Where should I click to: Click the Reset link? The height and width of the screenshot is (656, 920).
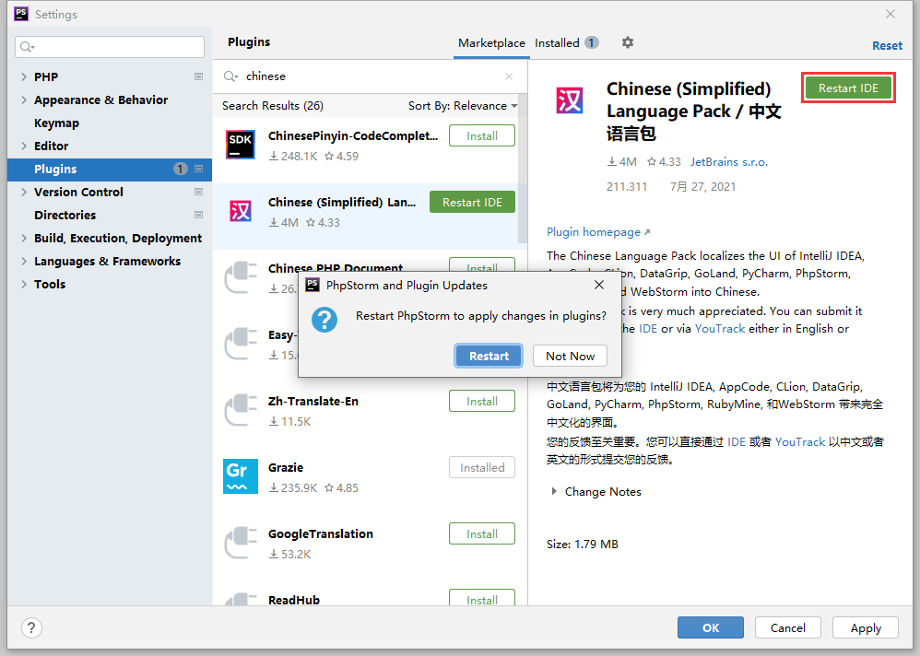click(887, 46)
